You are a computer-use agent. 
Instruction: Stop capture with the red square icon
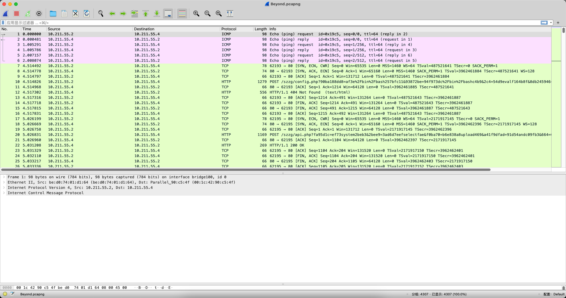click(x=17, y=14)
